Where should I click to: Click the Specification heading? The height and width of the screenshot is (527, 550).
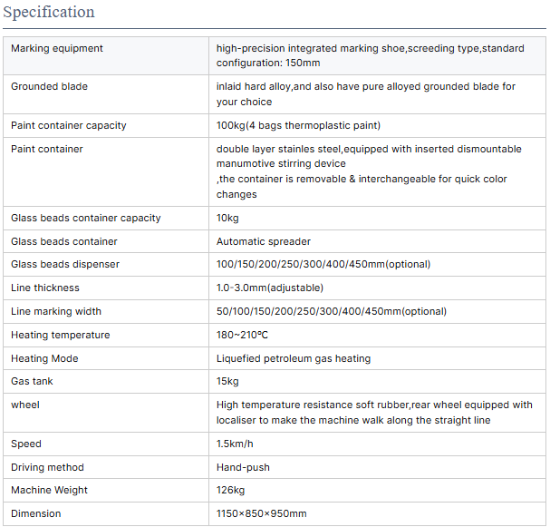(x=49, y=13)
